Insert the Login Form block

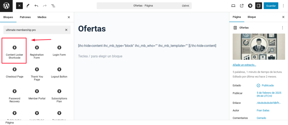tap(59, 51)
